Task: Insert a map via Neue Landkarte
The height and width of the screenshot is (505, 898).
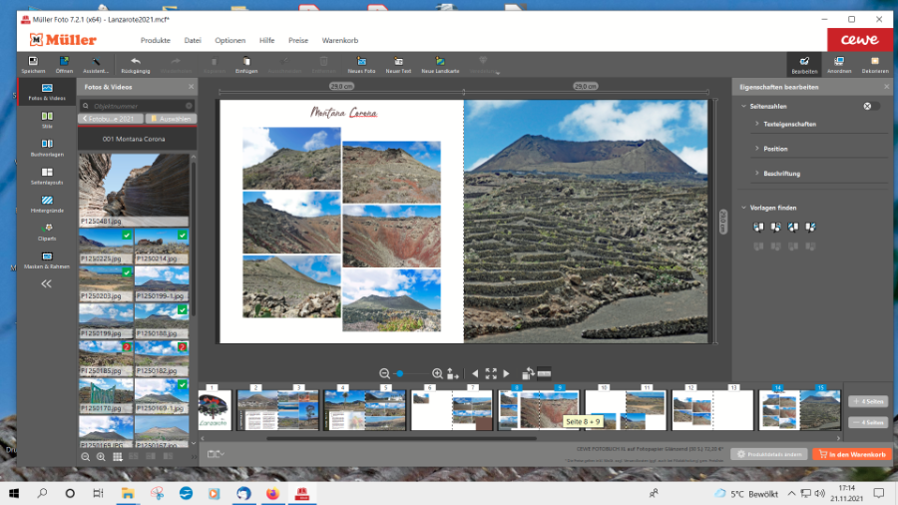Action: 440,62
